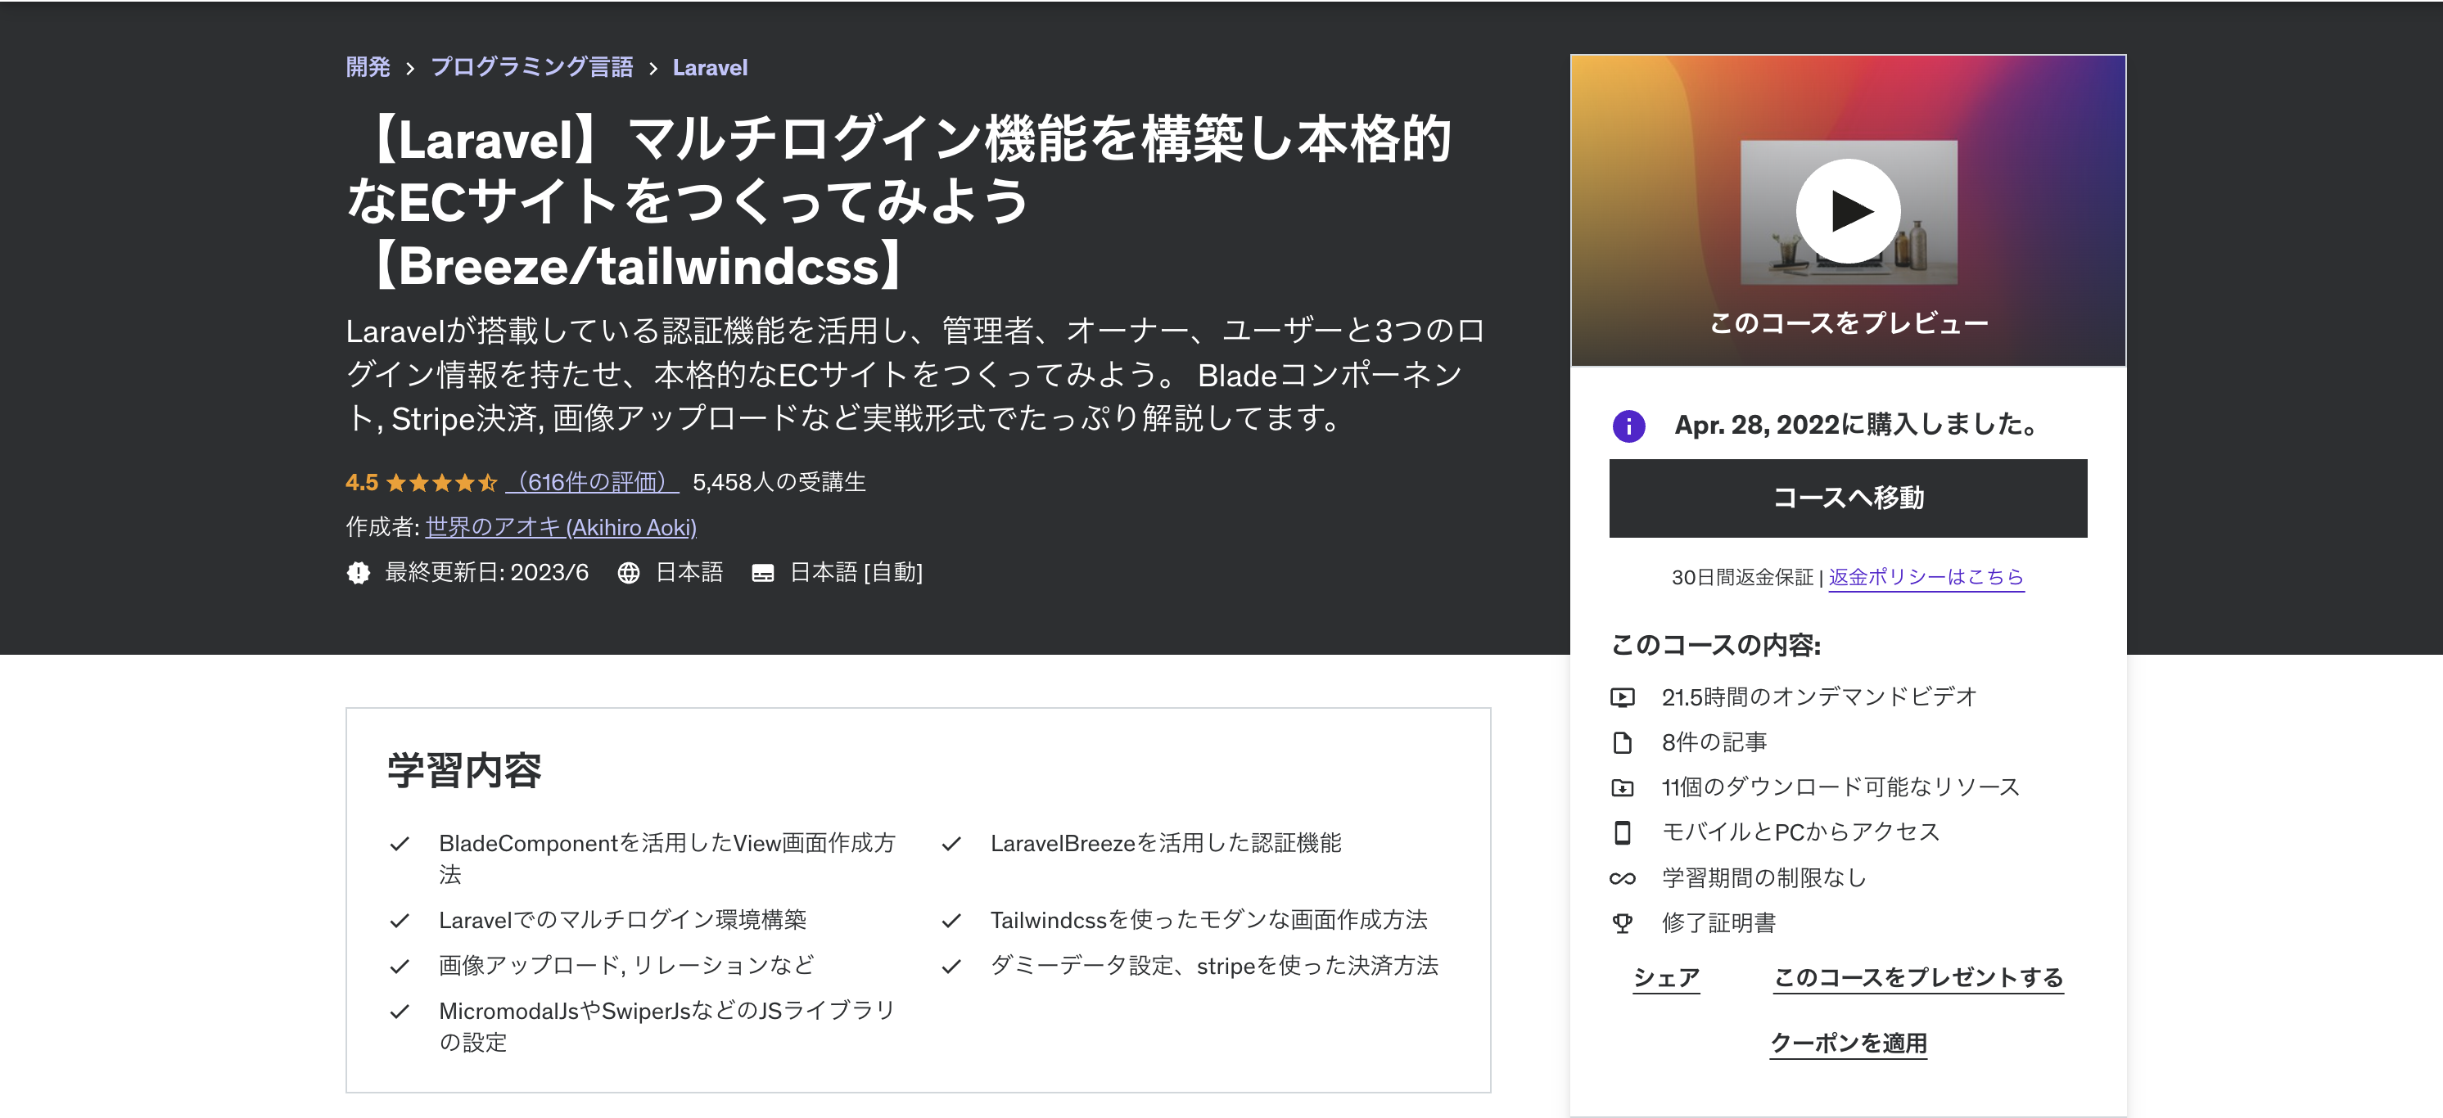Click the シェア share button
This screenshot has width=2443, height=1118.
click(1665, 976)
